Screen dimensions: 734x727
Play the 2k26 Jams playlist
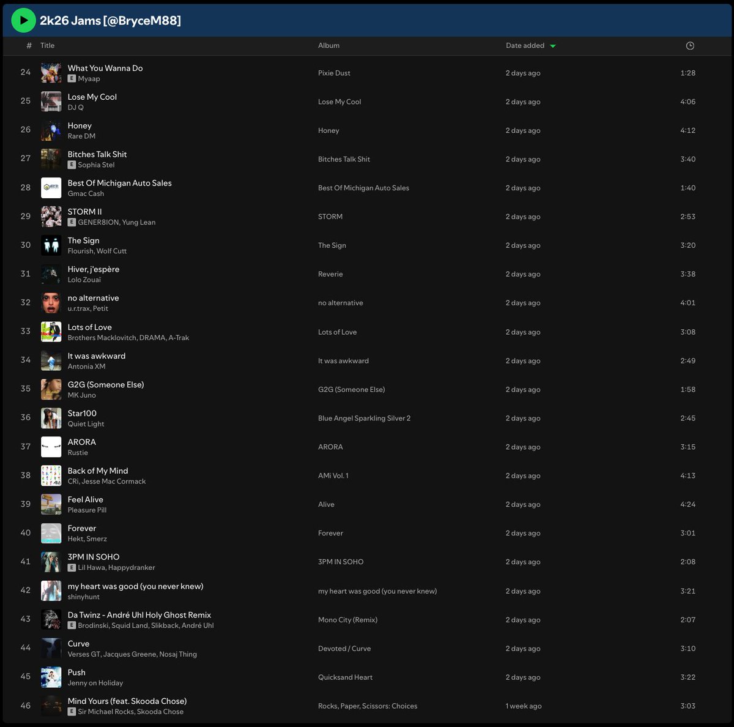pyautogui.click(x=23, y=20)
